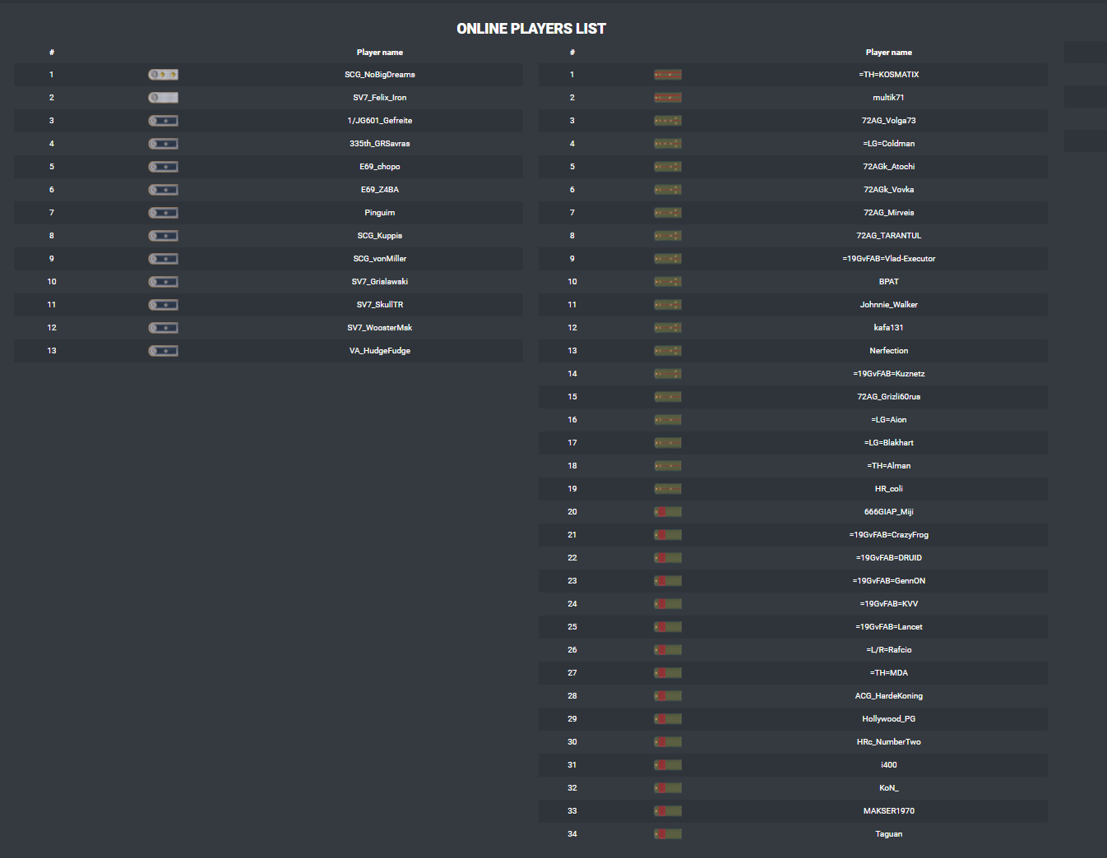Select the badge icon next to E69_chopo

coord(163,167)
